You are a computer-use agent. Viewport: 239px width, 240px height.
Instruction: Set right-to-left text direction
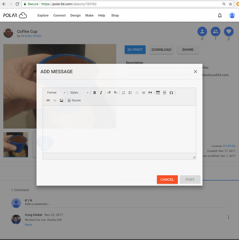click(116, 93)
